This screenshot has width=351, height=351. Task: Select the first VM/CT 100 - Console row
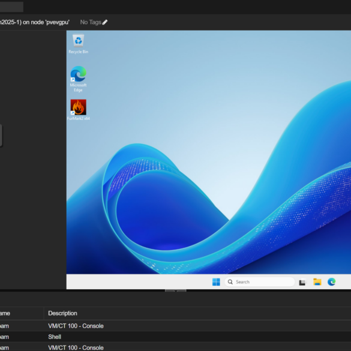(x=175, y=326)
